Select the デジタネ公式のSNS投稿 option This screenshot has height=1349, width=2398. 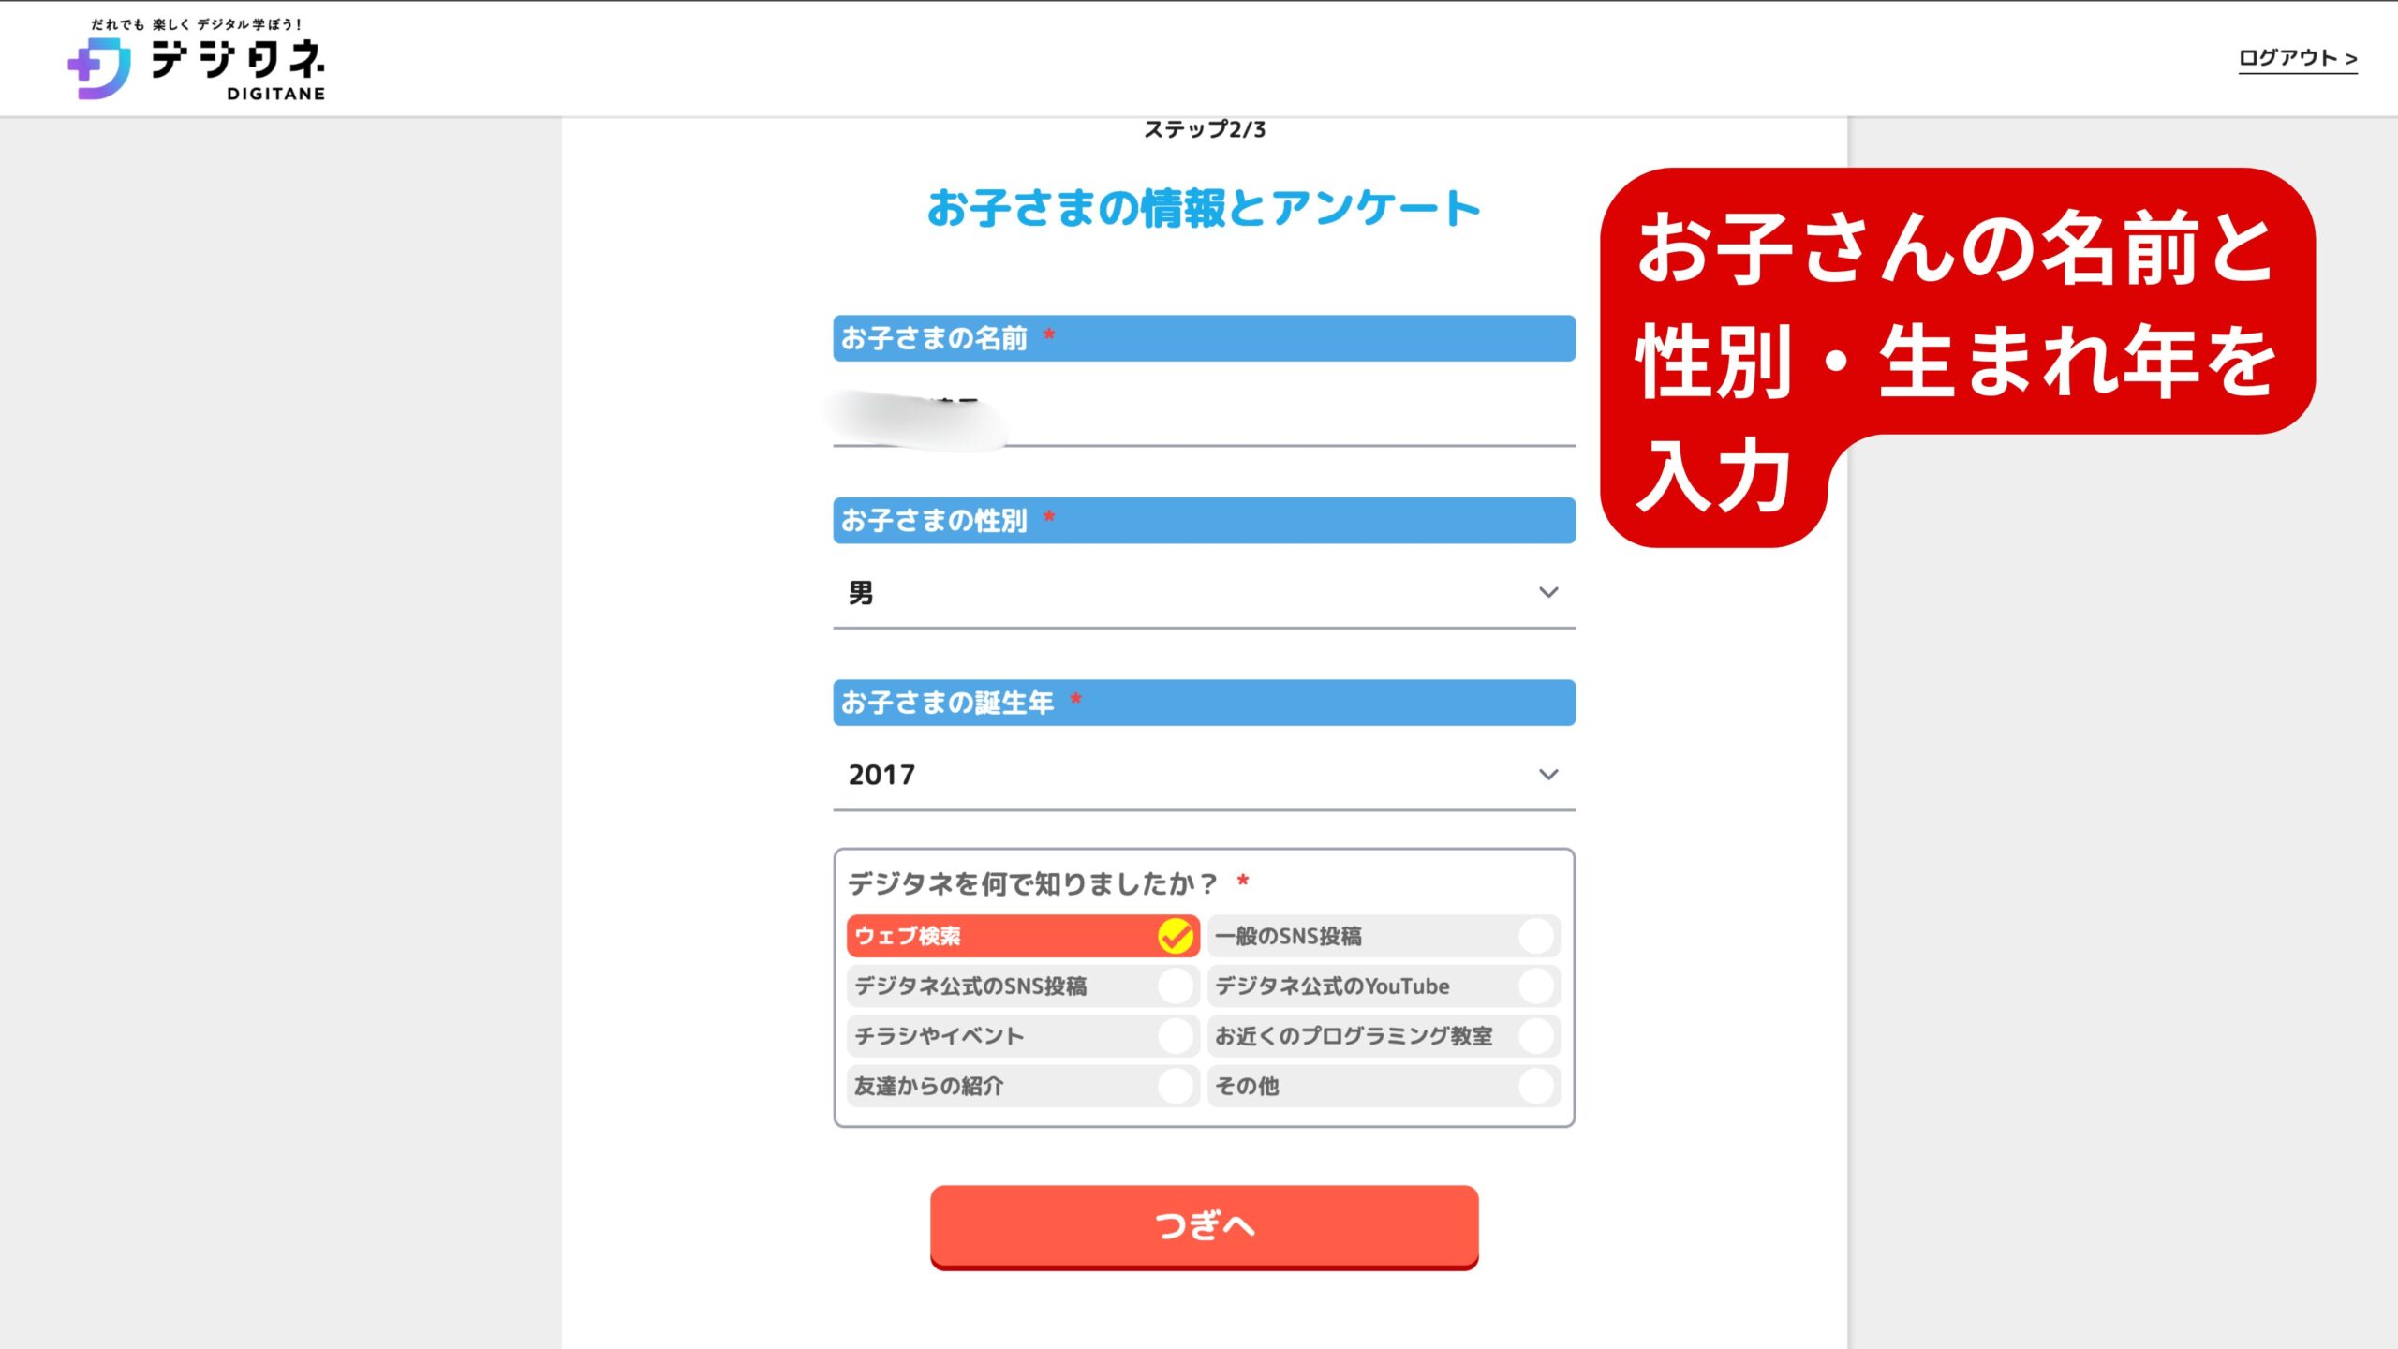[x=1021, y=986]
